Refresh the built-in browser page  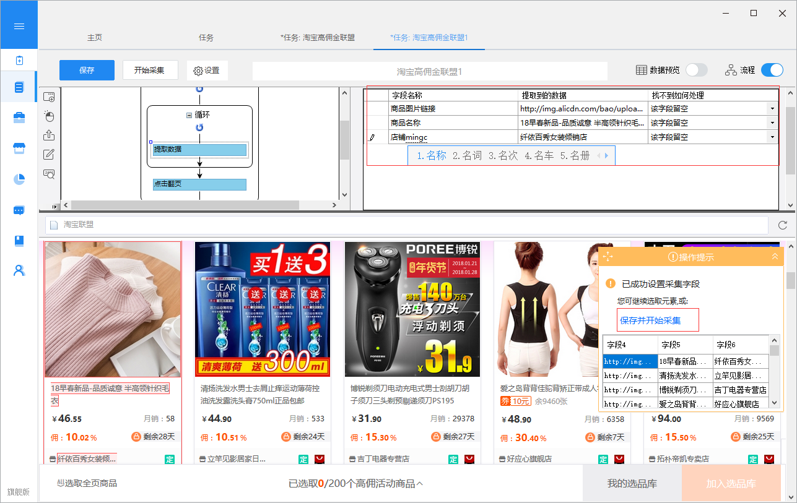[x=783, y=225]
